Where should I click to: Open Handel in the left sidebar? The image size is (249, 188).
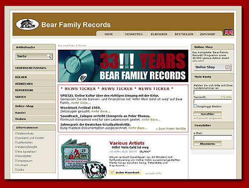click(34, 113)
